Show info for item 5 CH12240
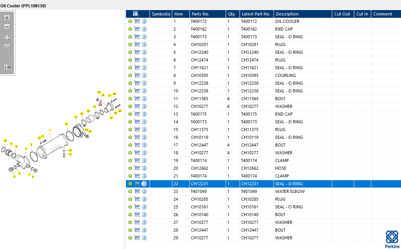This screenshot has width=401, height=249. coord(144,52)
